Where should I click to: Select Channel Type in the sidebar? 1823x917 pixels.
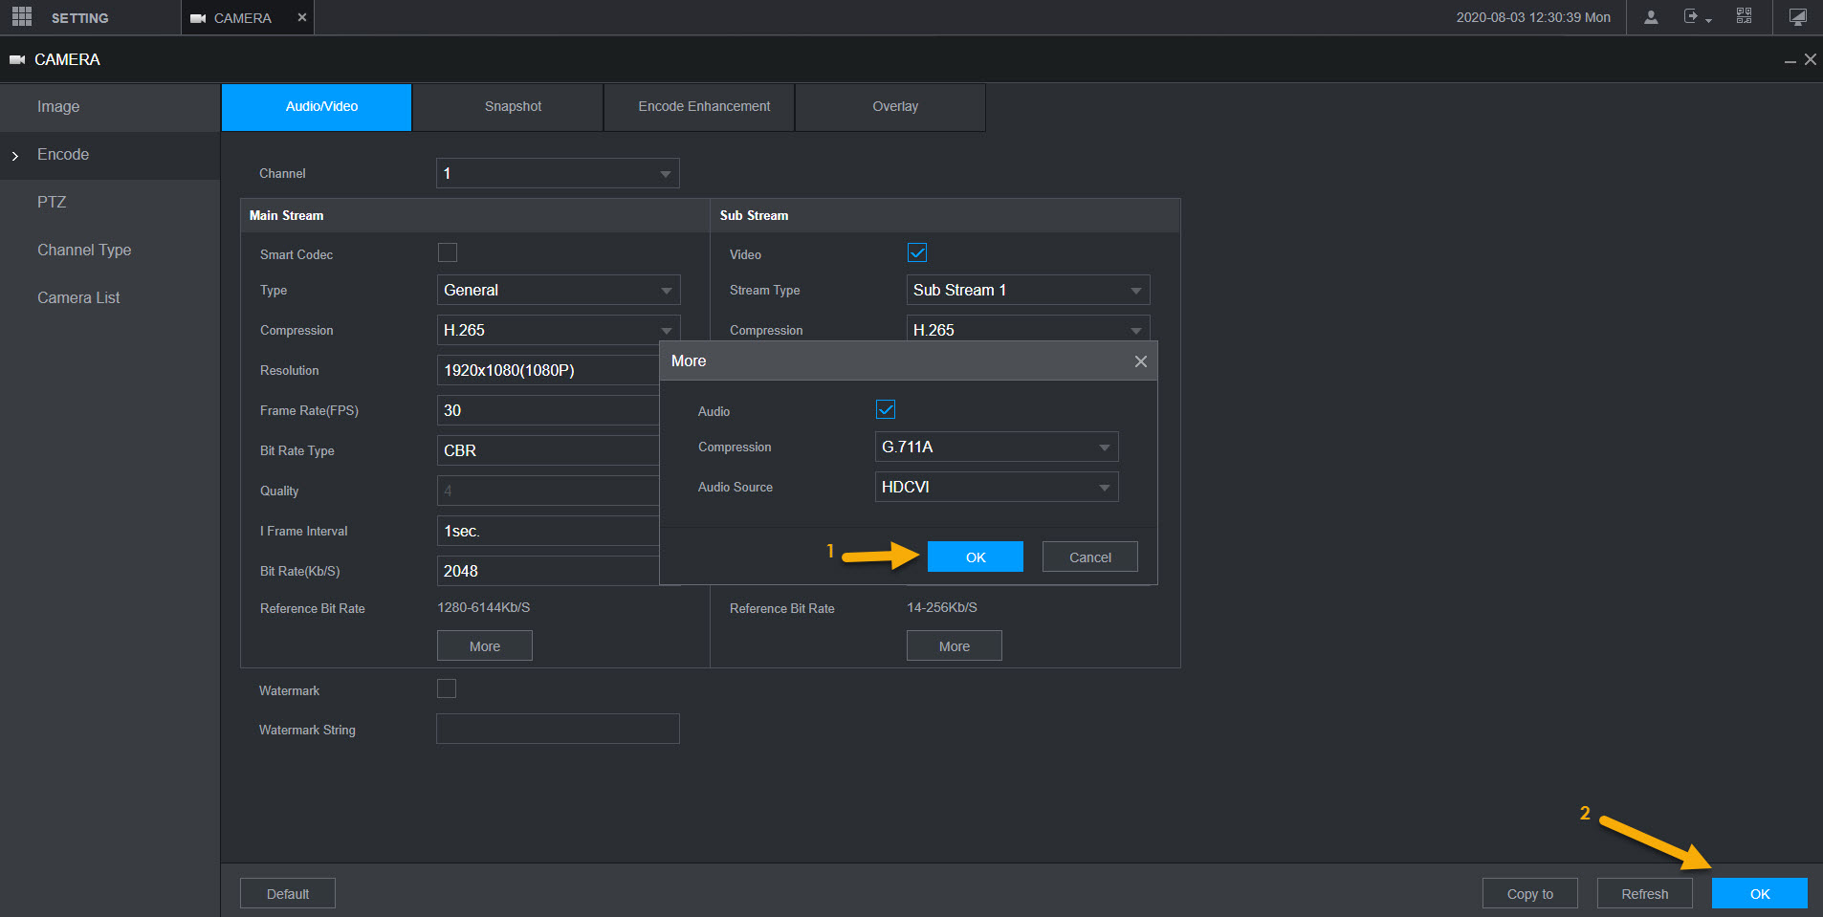click(84, 250)
